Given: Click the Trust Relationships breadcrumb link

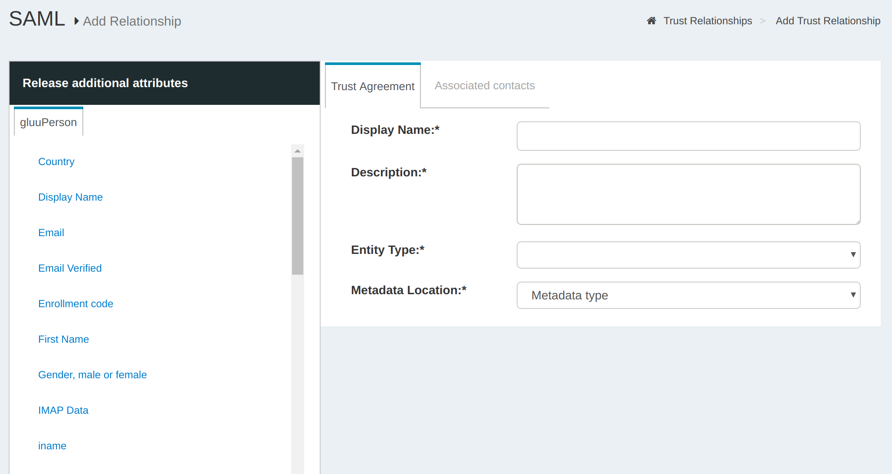Looking at the screenshot, I should click(708, 21).
